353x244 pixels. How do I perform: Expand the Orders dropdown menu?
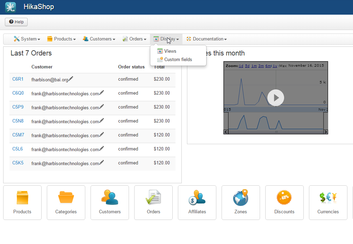pyautogui.click(x=135, y=39)
